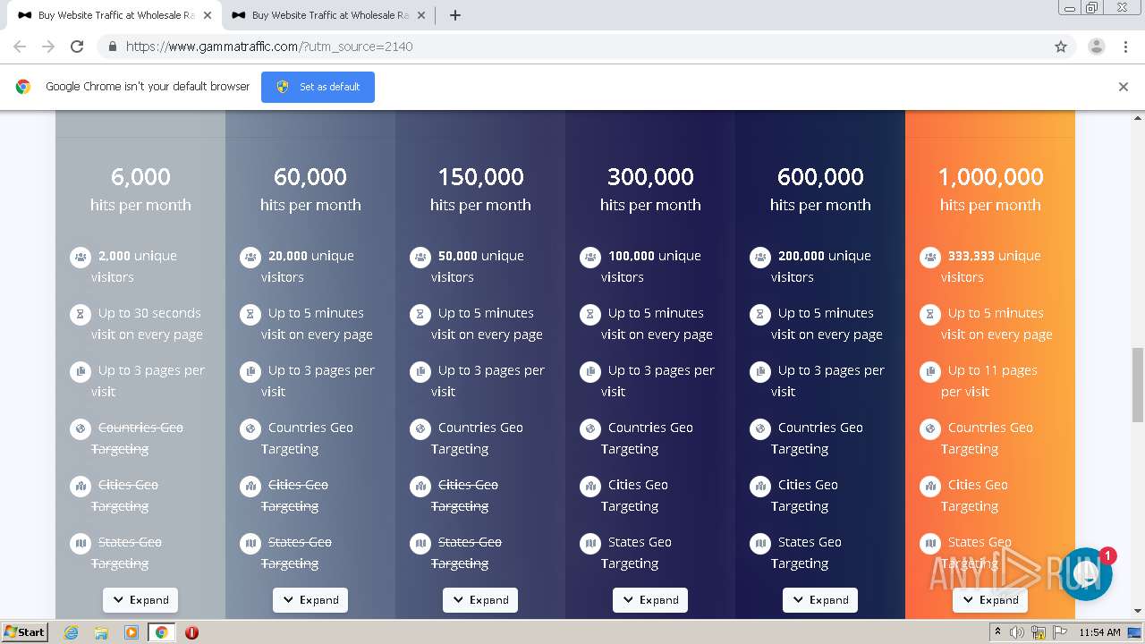
Task: Open the Windows Start menu
Action: tap(25, 632)
